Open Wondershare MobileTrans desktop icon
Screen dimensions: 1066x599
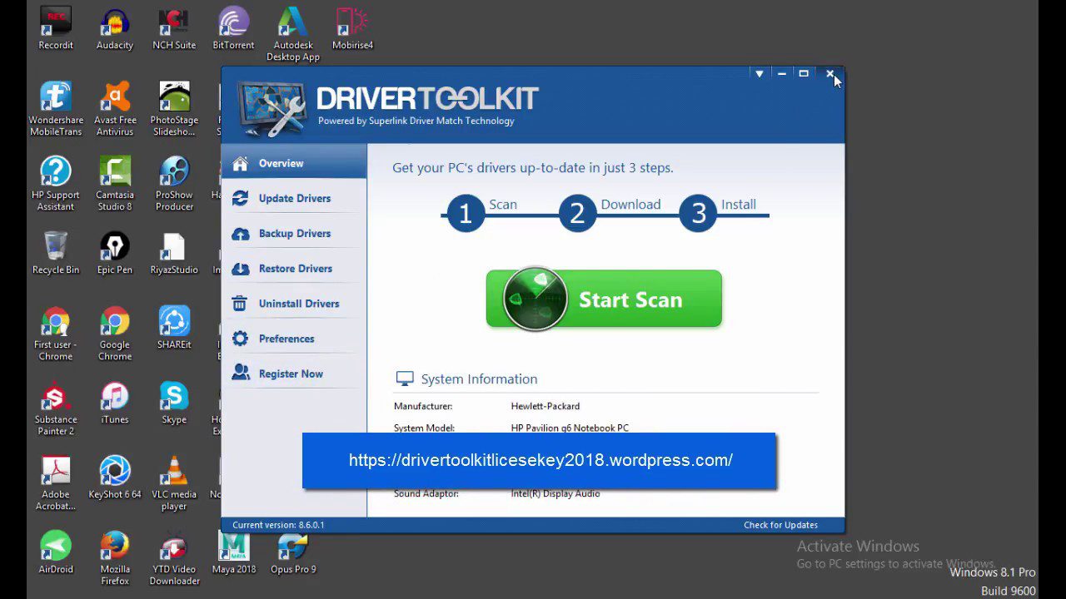click(x=56, y=109)
